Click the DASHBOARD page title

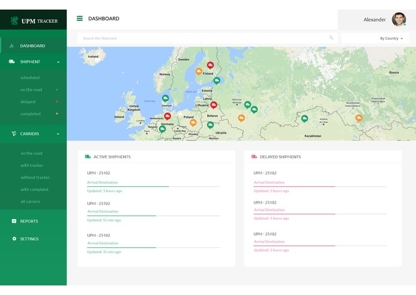coord(104,19)
